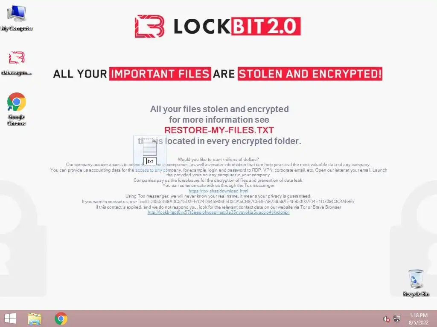Select the Google Chrome desktop shortcut
The height and width of the screenshot is (327, 437).
[x=17, y=109]
